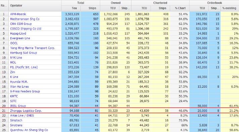
Task: Select the PIL (Pacific Int. Line) operator
Action: 24,67
